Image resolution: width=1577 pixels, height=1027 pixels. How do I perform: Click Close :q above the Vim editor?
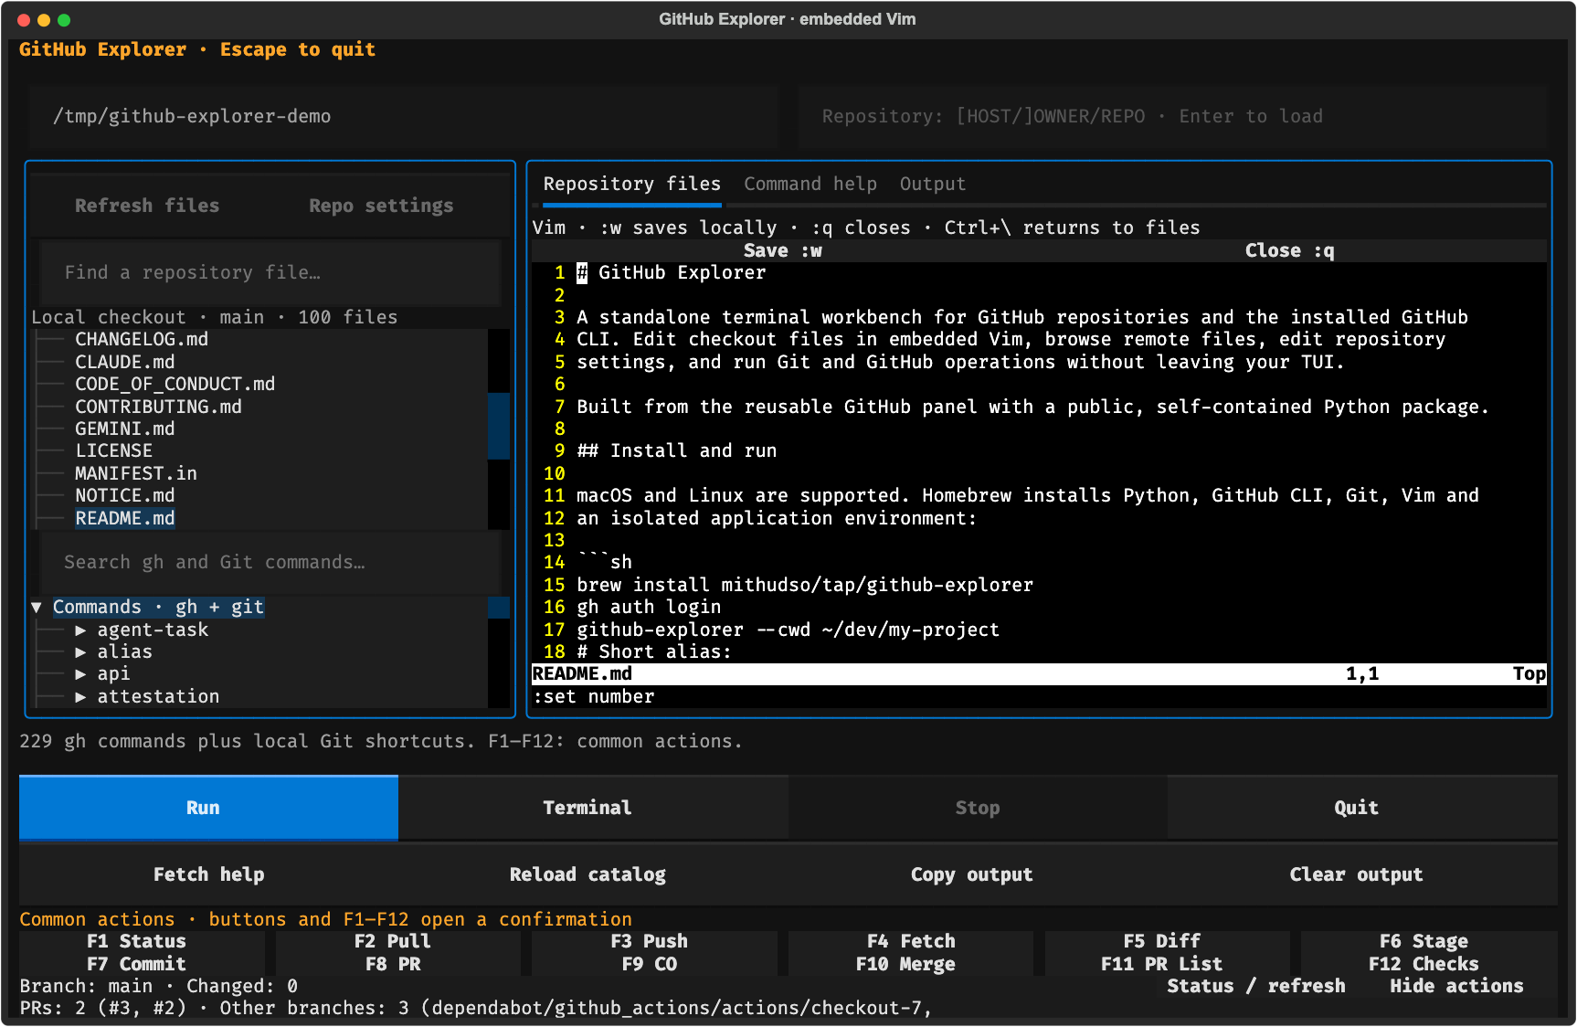point(1290,251)
